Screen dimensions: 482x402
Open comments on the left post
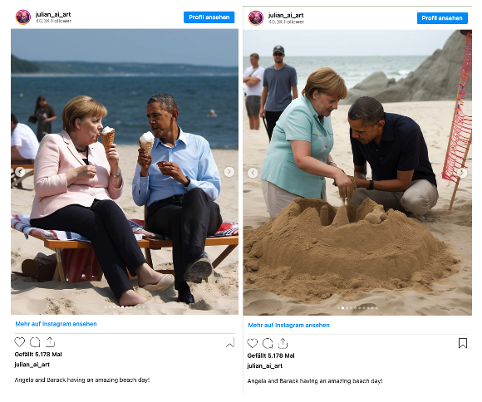coord(35,342)
